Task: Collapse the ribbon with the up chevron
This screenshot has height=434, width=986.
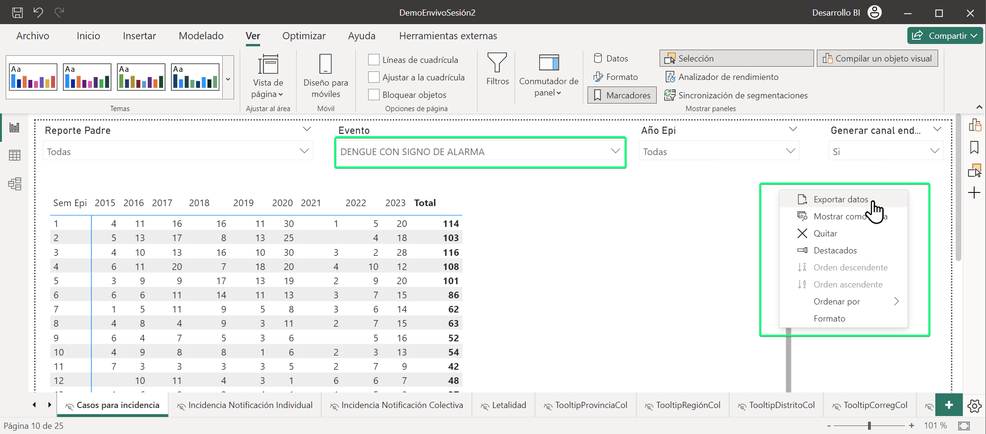Action: coord(979,107)
